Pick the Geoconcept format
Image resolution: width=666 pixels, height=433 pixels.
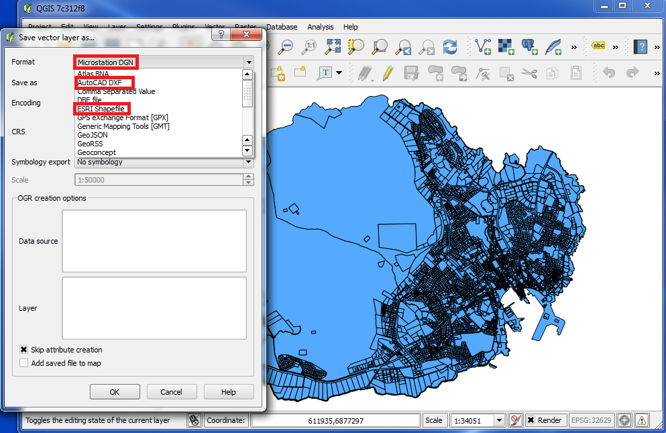97,152
